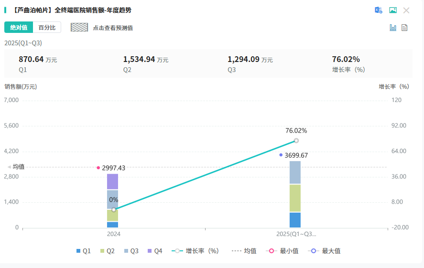Image resolution: width=424 pixels, height=268 pixels.
Task: Toggle Q2 legend series
Action: click(x=108, y=251)
